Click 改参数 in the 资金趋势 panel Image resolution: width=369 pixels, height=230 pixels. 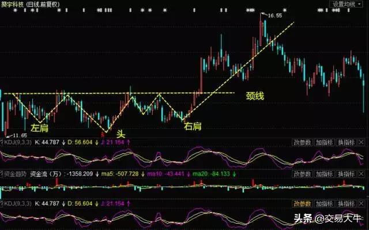tap(302, 172)
